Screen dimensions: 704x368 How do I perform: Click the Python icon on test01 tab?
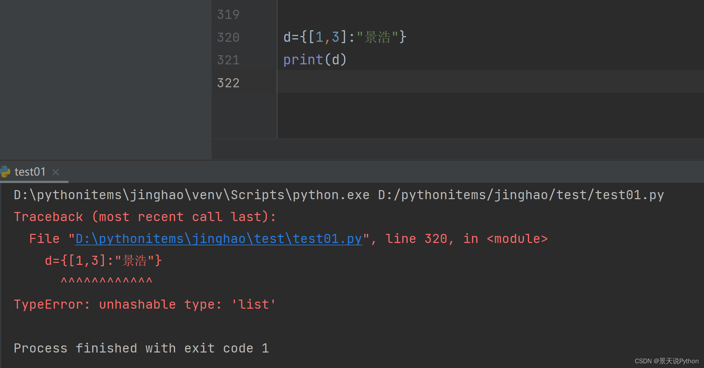pyautogui.click(x=5, y=172)
